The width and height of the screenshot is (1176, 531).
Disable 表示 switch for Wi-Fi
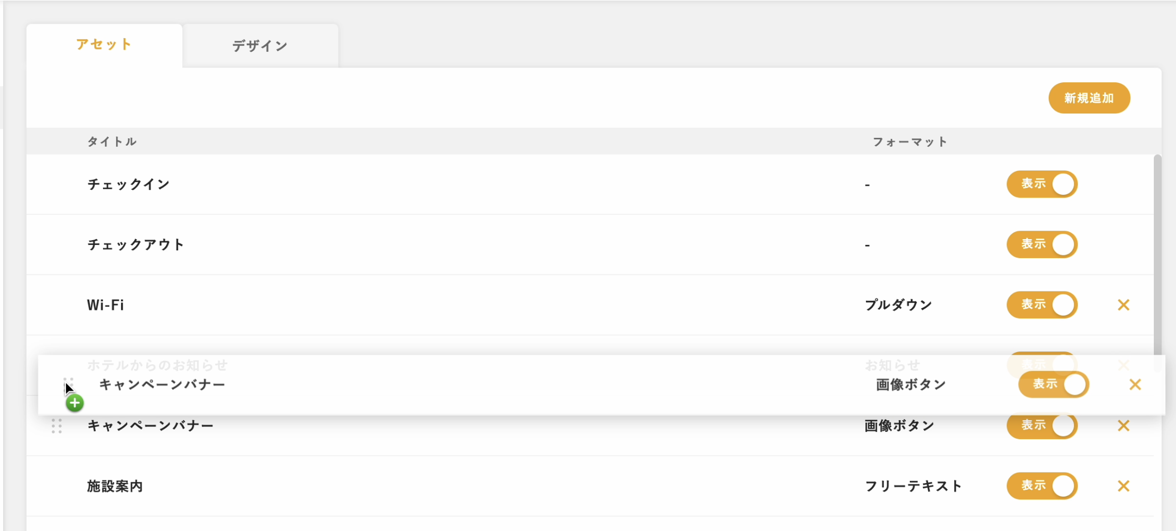[x=1042, y=305]
